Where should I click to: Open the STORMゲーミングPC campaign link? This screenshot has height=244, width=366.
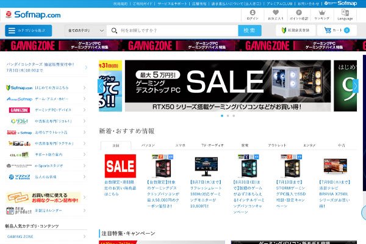click(291, 194)
